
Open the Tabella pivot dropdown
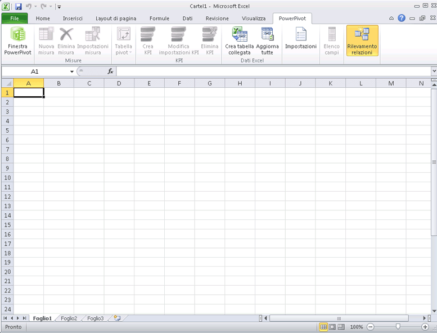(123, 40)
